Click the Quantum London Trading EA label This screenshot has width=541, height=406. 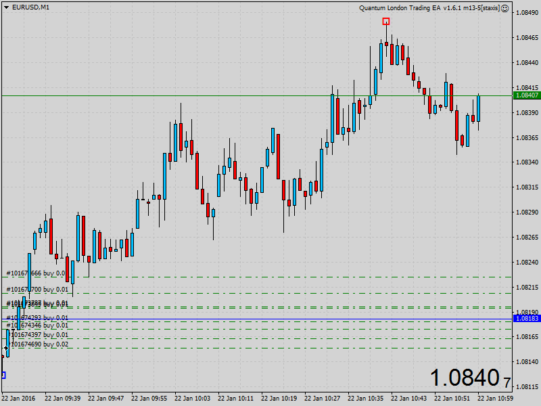[x=429, y=8]
